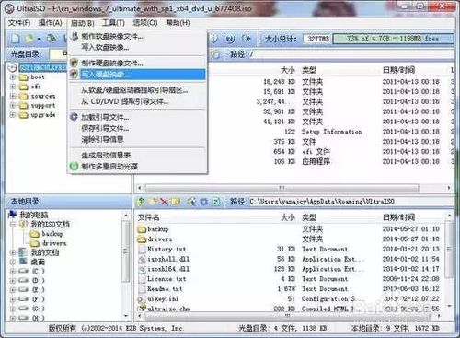
Task: Click the New image toolbar icon
Action: 16,39
